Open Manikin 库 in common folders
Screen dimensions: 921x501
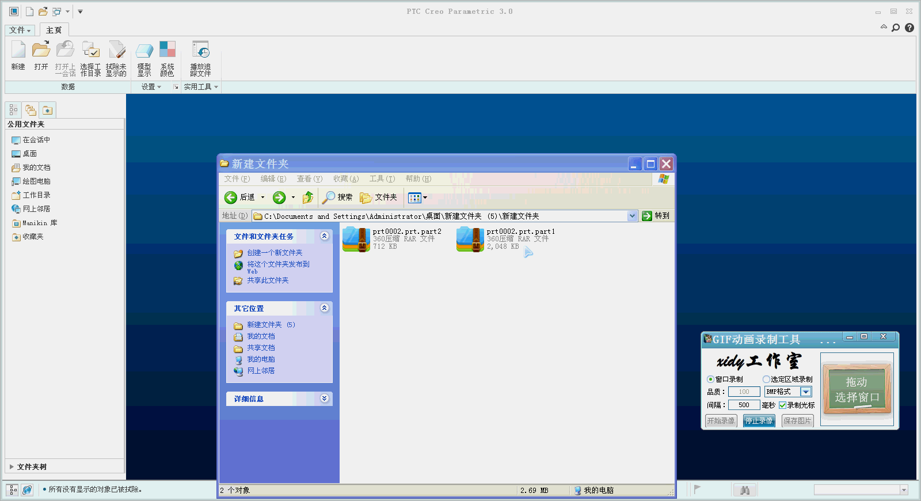(x=35, y=223)
